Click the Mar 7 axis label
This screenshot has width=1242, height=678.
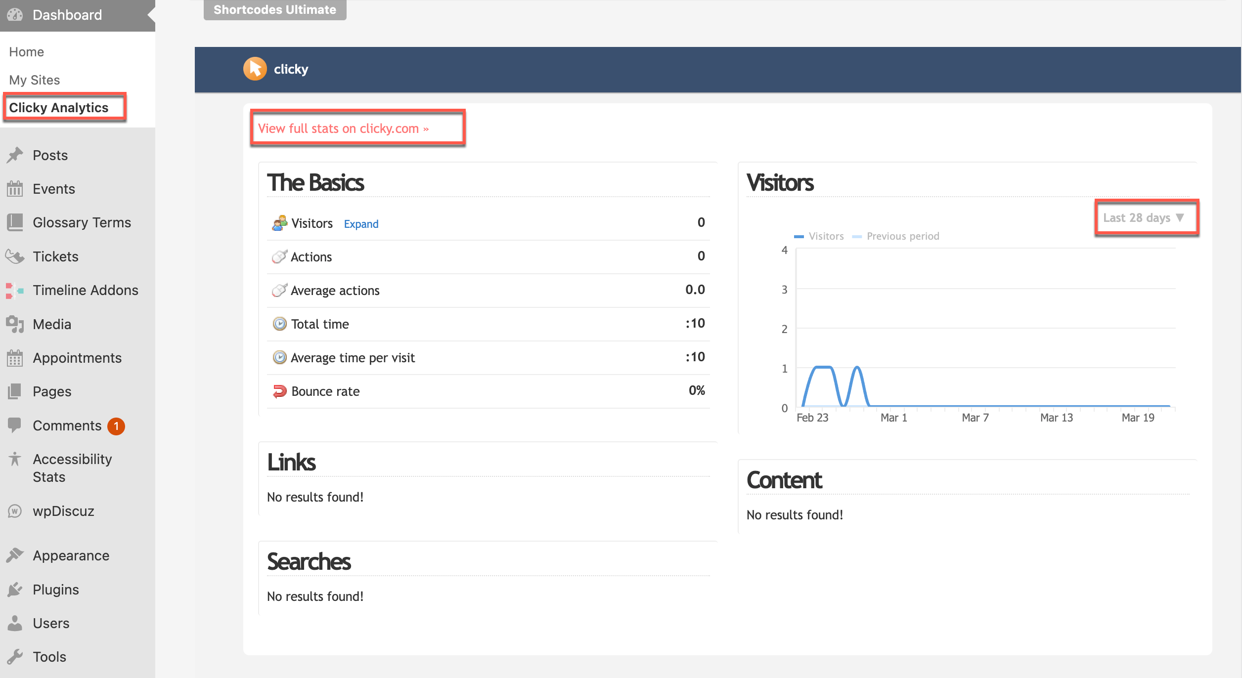975,418
